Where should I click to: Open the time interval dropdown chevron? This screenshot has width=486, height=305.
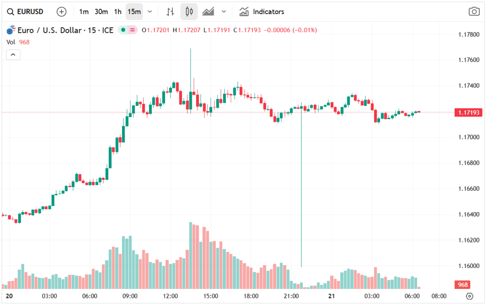coord(150,11)
